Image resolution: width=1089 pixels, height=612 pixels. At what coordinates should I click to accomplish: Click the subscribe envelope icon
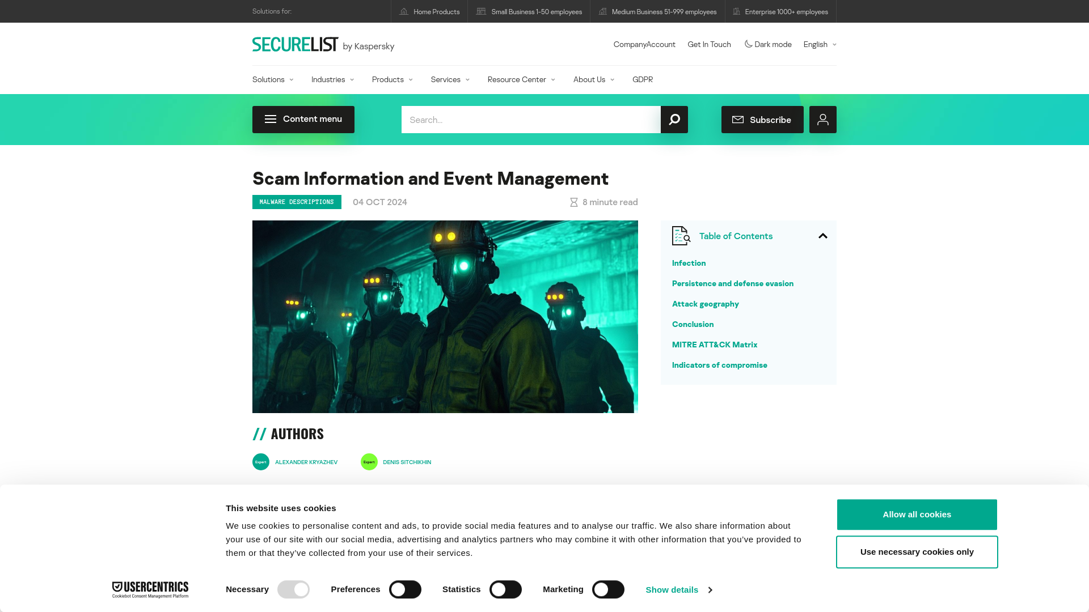(738, 120)
